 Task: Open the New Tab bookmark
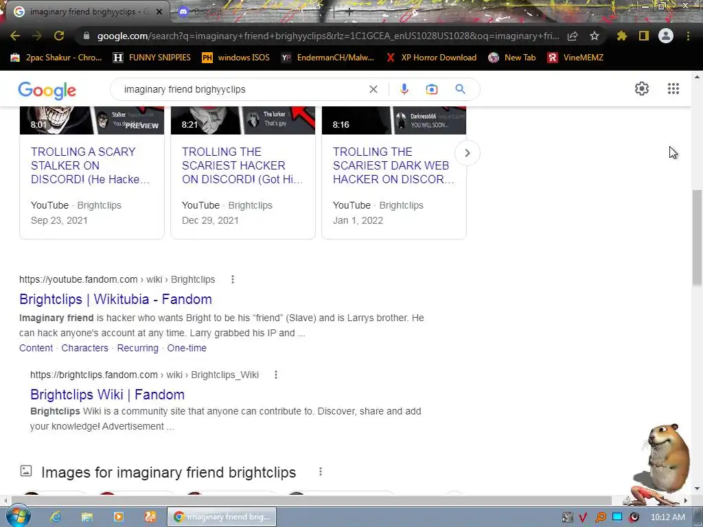click(x=512, y=58)
